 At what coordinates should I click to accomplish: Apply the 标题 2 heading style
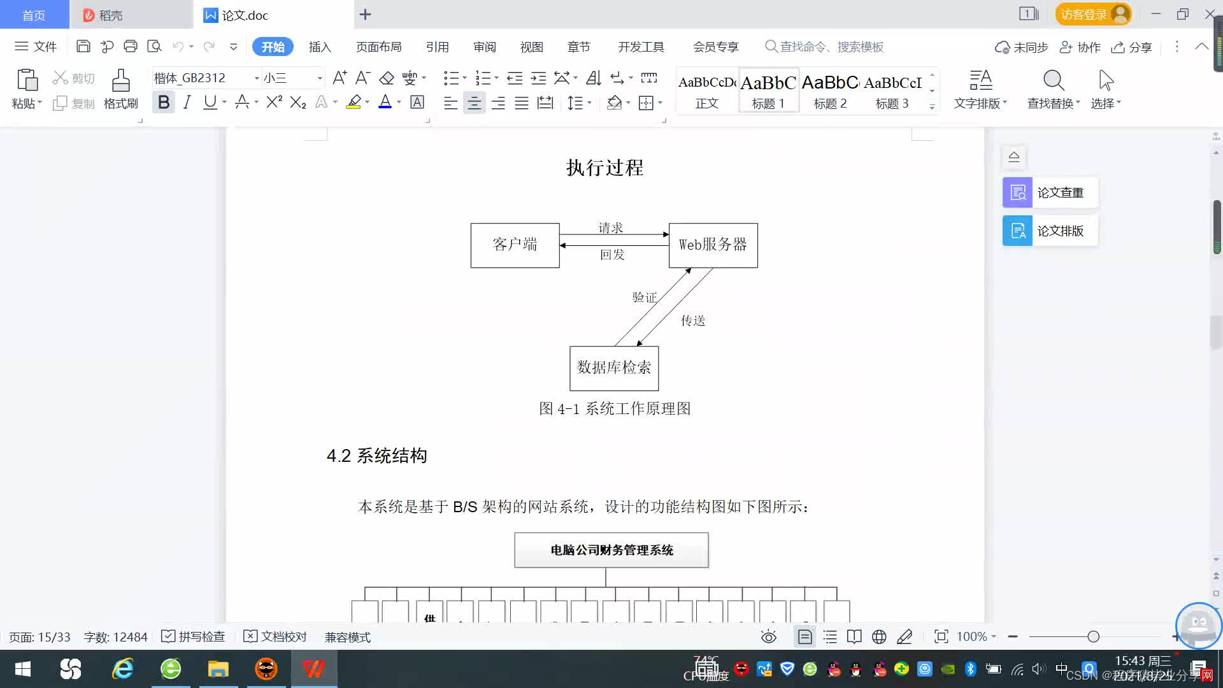click(x=830, y=90)
